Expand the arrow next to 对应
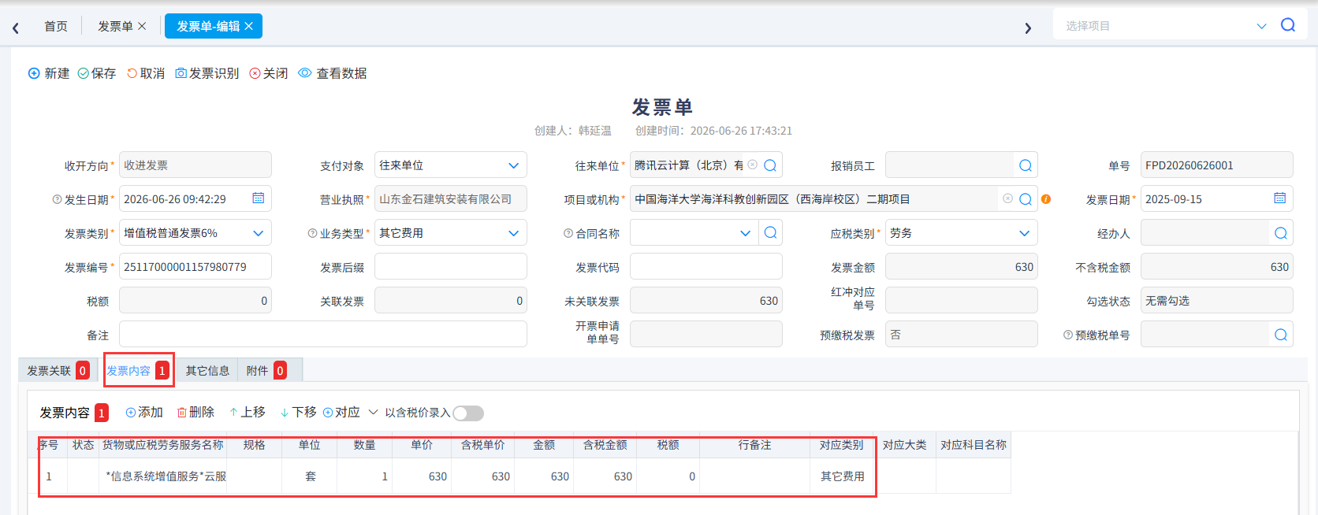This screenshot has height=515, width=1318. [373, 412]
